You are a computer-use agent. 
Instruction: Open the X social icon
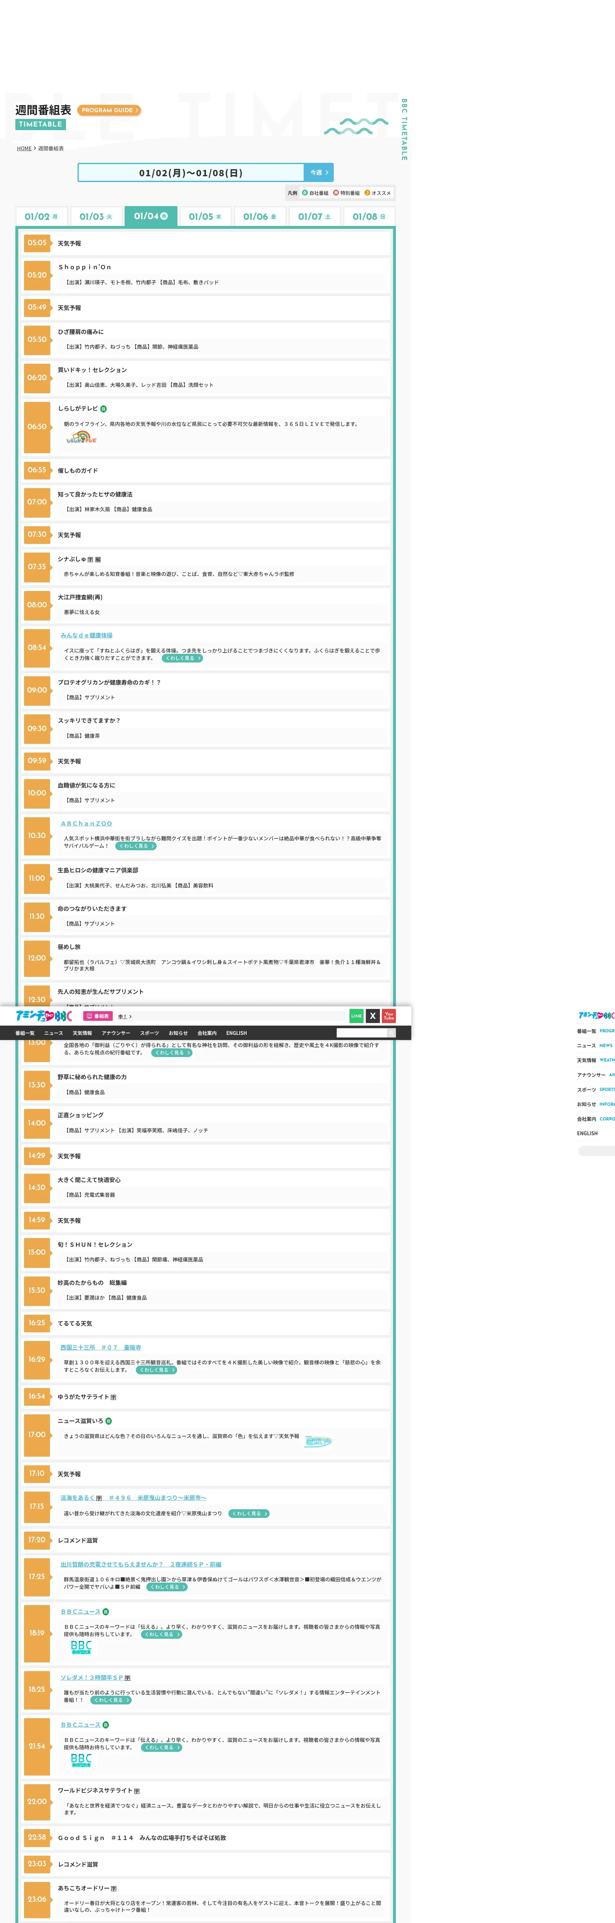point(373,1015)
